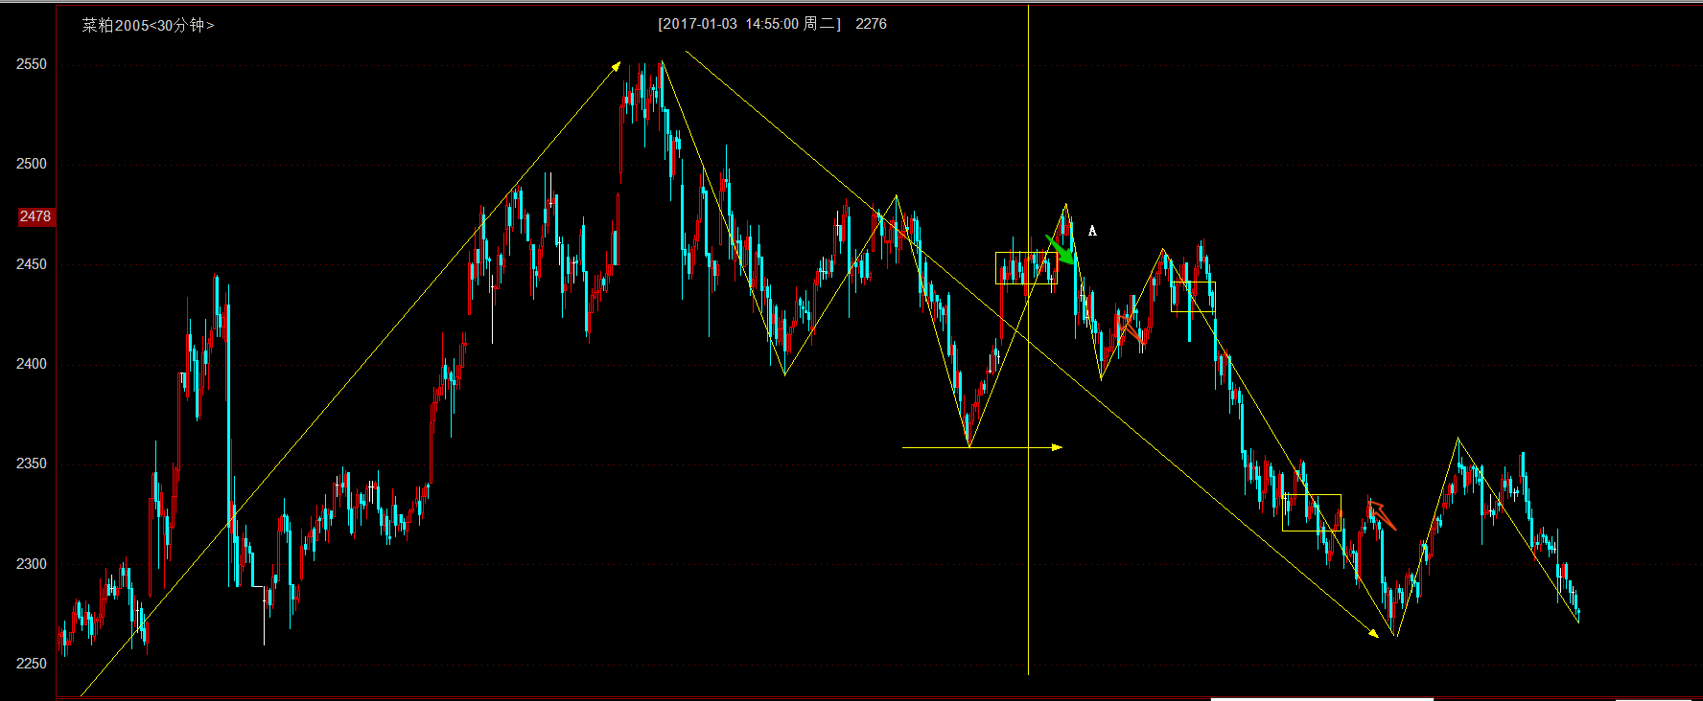
Task: Click the 2550 price axis label
Action: (x=32, y=64)
